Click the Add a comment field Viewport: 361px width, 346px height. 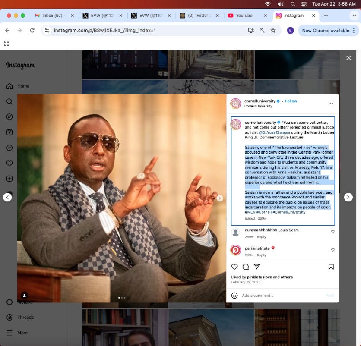coord(282,296)
